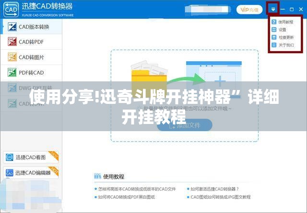Minimize the CAD converter window
307x213 pixels.
pos(283,9)
